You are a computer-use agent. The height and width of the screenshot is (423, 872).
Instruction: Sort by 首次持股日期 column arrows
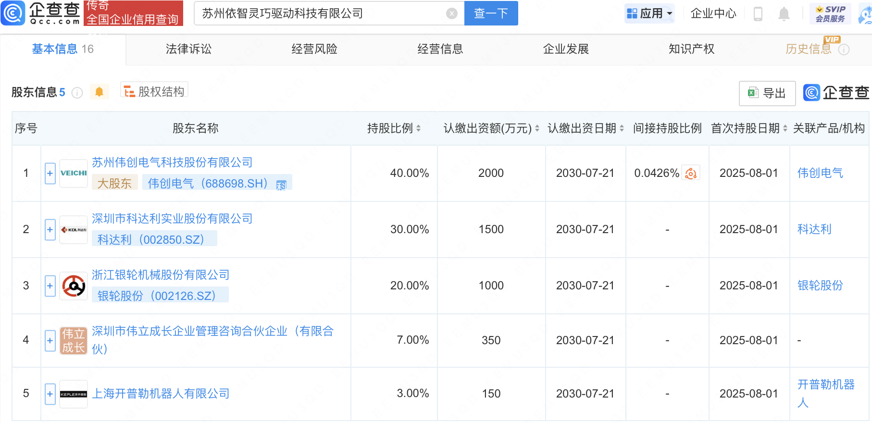785,128
